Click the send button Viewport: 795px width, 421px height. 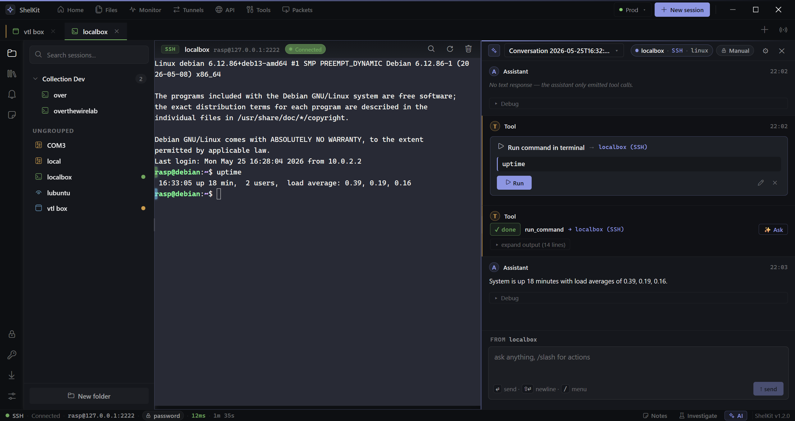point(768,389)
